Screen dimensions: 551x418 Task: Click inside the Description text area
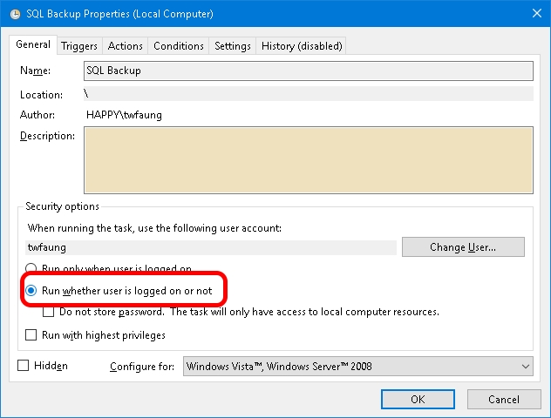(x=308, y=160)
